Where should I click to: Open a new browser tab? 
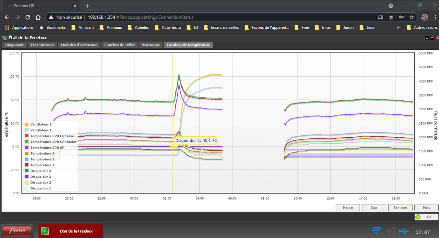point(87,6)
